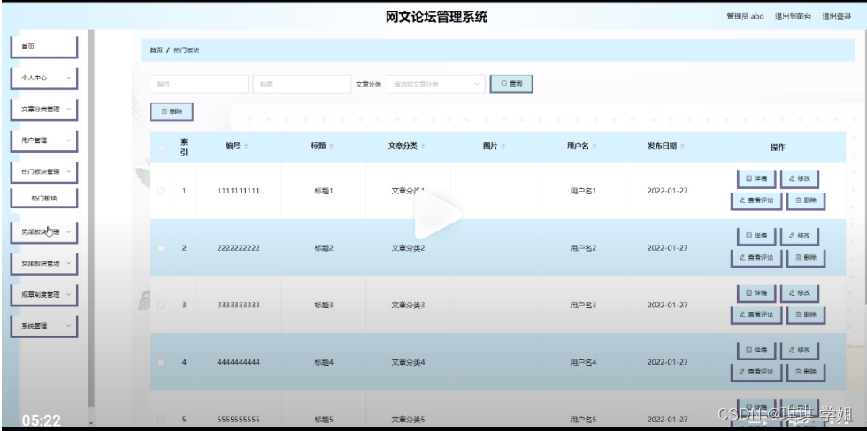Sort table by 编号 column arrows
Screen dimensions: 867x431
[x=246, y=147]
